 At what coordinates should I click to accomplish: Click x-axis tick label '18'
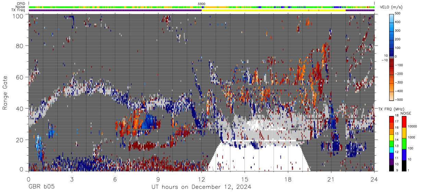tap(288, 179)
